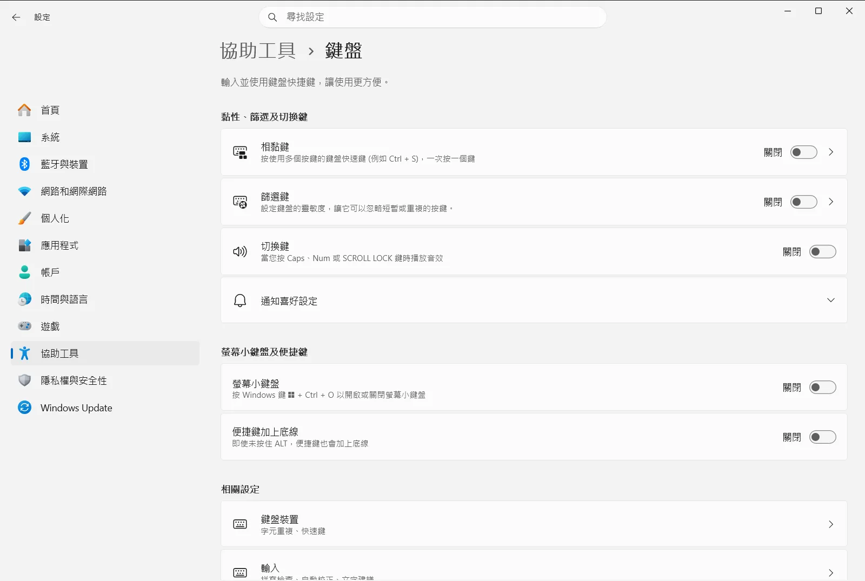The width and height of the screenshot is (865, 581).
Task: Select the 網路和網際網路 Wi-Fi icon
Action: pos(24,191)
